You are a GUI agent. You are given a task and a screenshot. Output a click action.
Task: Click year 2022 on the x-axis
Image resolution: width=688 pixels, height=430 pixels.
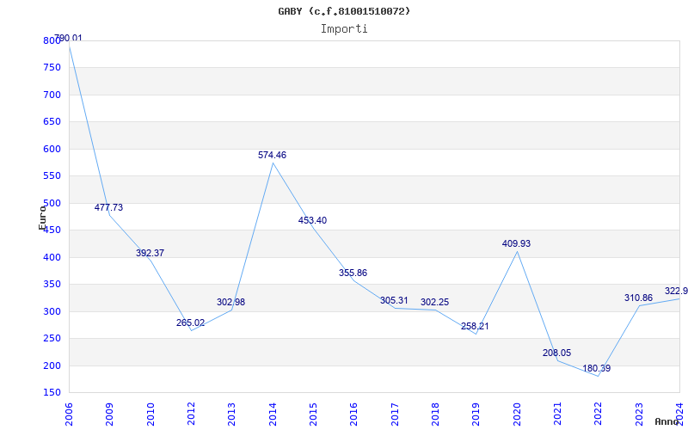click(599, 415)
